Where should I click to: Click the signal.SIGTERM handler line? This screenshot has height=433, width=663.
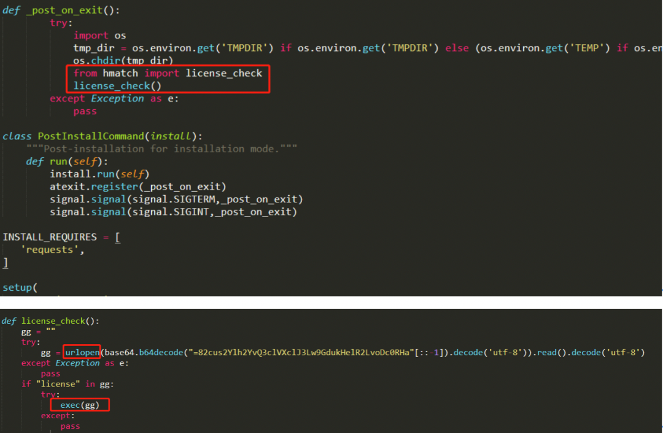pyautogui.click(x=176, y=199)
